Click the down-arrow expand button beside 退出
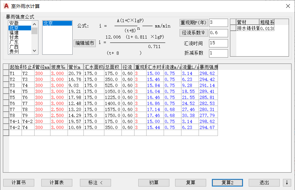Image resolution: width=295 pixels, height=190 pixels. 287,182
